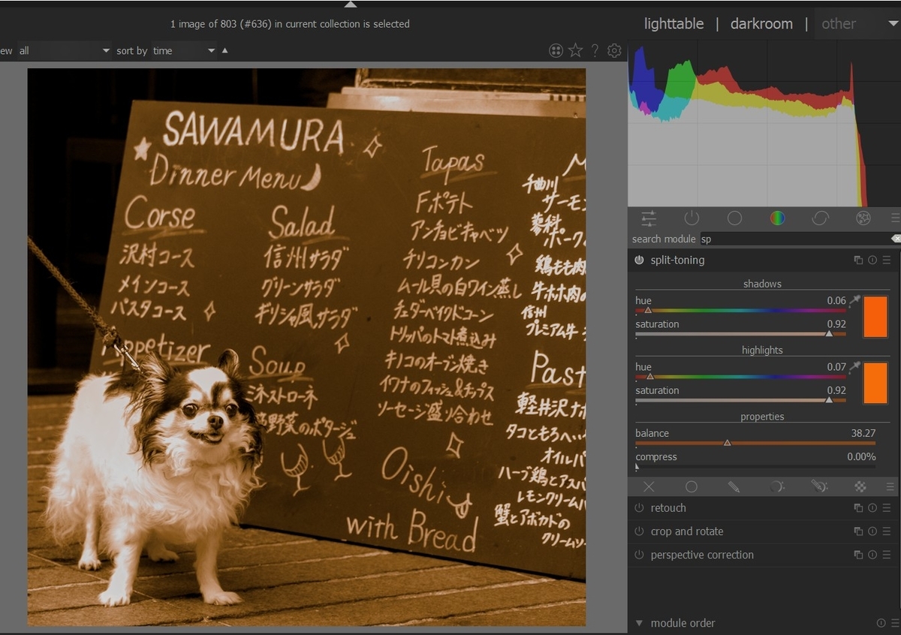Open the highlights orange color swatch
Image resolution: width=901 pixels, height=635 pixels.
(x=875, y=383)
